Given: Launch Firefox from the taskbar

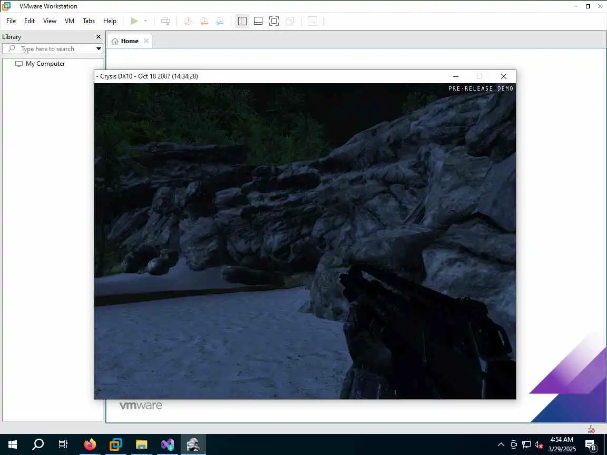Looking at the screenshot, I should pos(90,444).
